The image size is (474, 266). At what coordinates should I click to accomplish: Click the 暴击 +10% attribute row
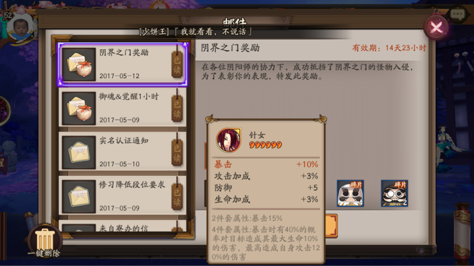266,164
